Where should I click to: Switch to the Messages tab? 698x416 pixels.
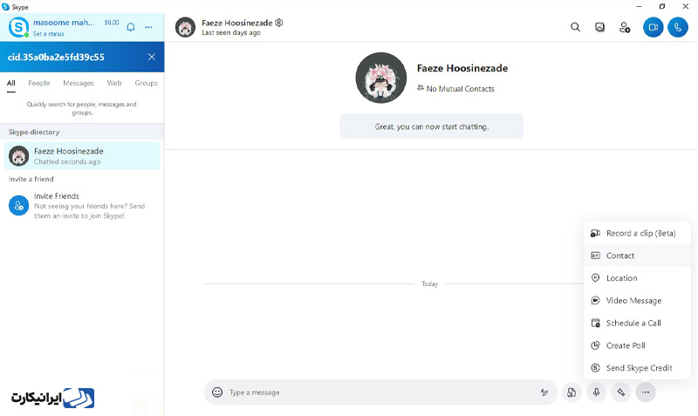(79, 83)
